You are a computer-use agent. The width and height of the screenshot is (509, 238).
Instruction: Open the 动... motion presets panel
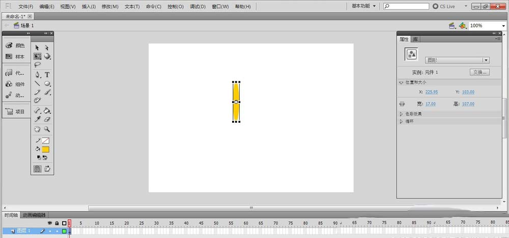(x=16, y=95)
